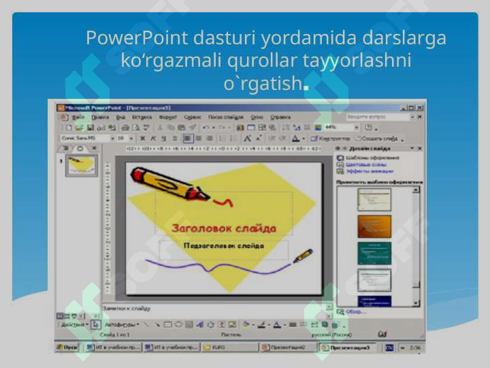Open the font color dropdown arrow in formatting toolbar

click(303, 138)
